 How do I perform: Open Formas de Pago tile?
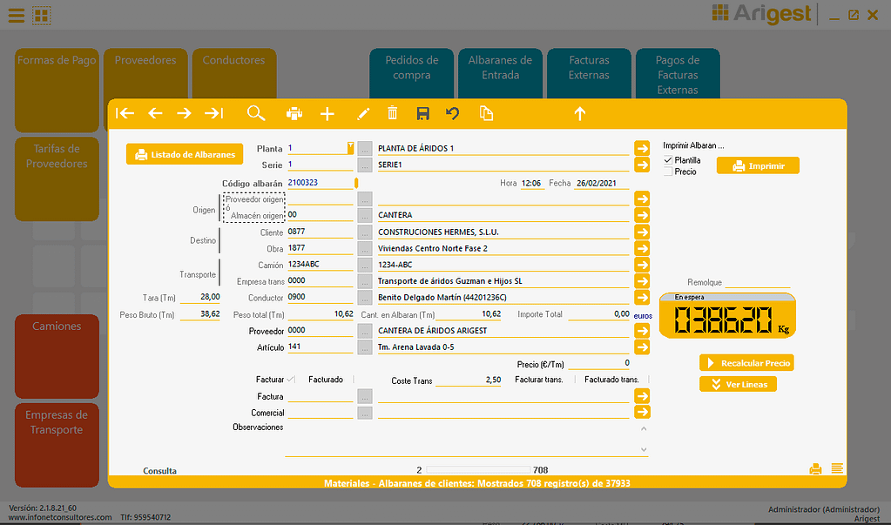coord(57,91)
